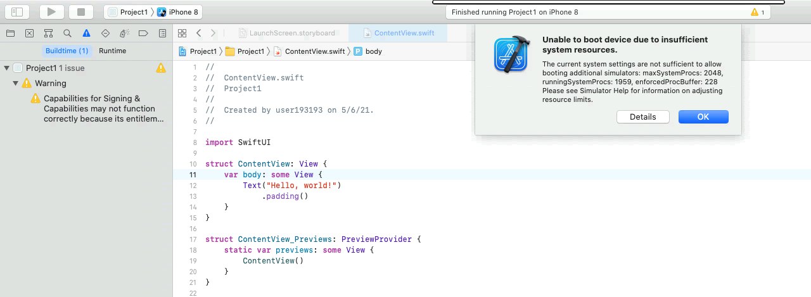Run the project with play button
Image resolution: width=811 pixels, height=297 pixels.
pos(52,12)
